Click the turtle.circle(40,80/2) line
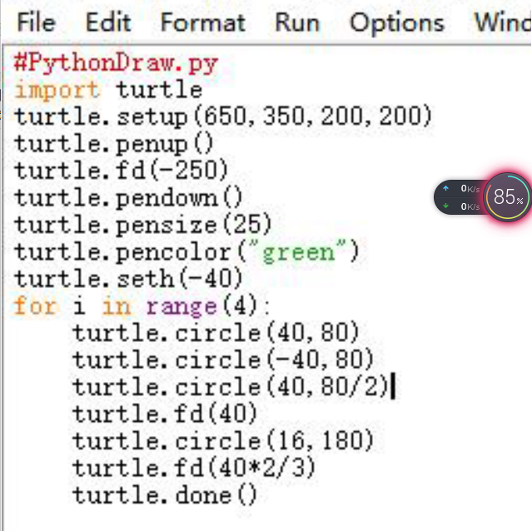 tap(231, 387)
